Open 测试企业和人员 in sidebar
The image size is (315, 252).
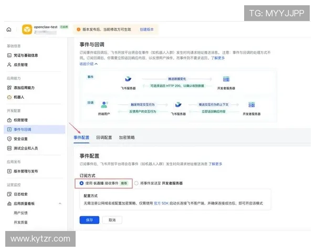click(26, 148)
